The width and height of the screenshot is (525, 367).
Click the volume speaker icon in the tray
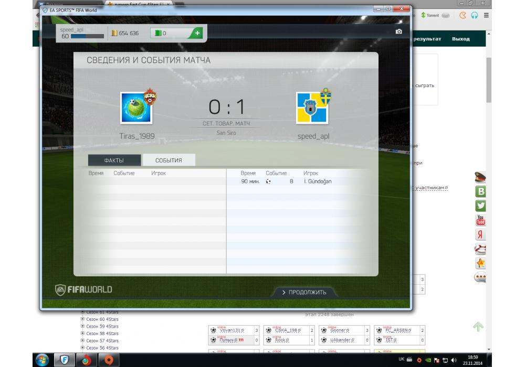(x=454, y=360)
